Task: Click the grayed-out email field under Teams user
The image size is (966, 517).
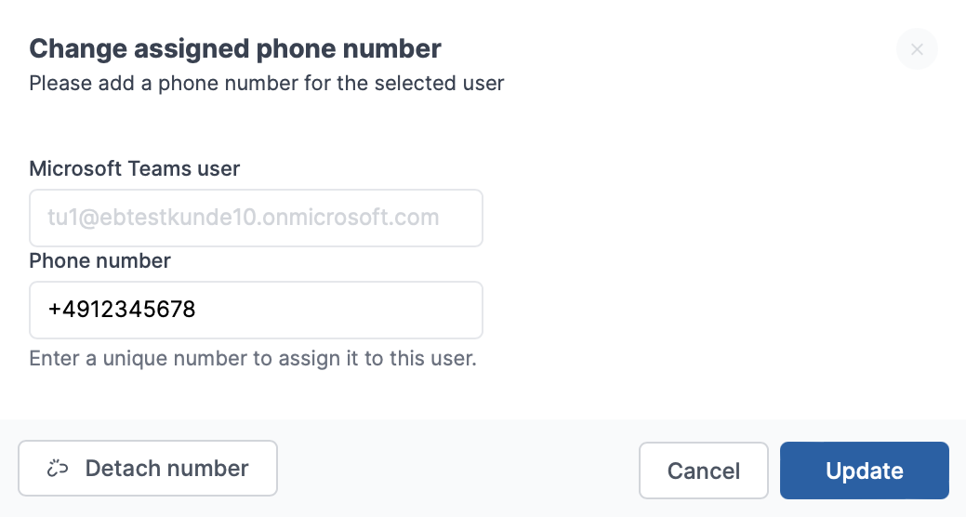Action: tap(257, 219)
